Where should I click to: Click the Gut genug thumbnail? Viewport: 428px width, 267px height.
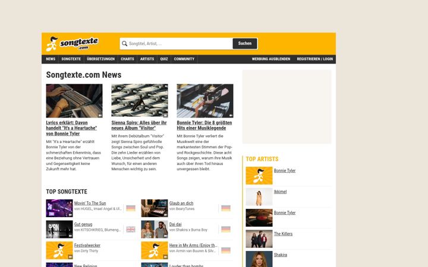59,230
